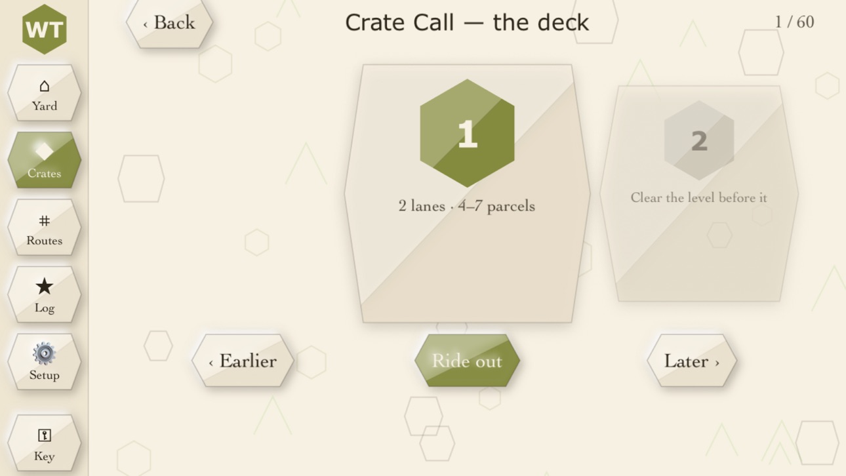846x476 pixels.
Task: Select the Crates diamond icon
Action: [x=44, y=151]
